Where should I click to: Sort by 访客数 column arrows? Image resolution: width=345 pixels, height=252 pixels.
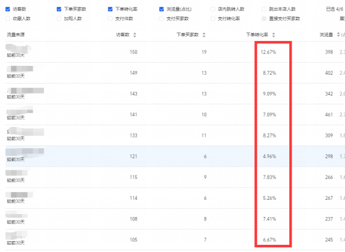pos(135,35)
